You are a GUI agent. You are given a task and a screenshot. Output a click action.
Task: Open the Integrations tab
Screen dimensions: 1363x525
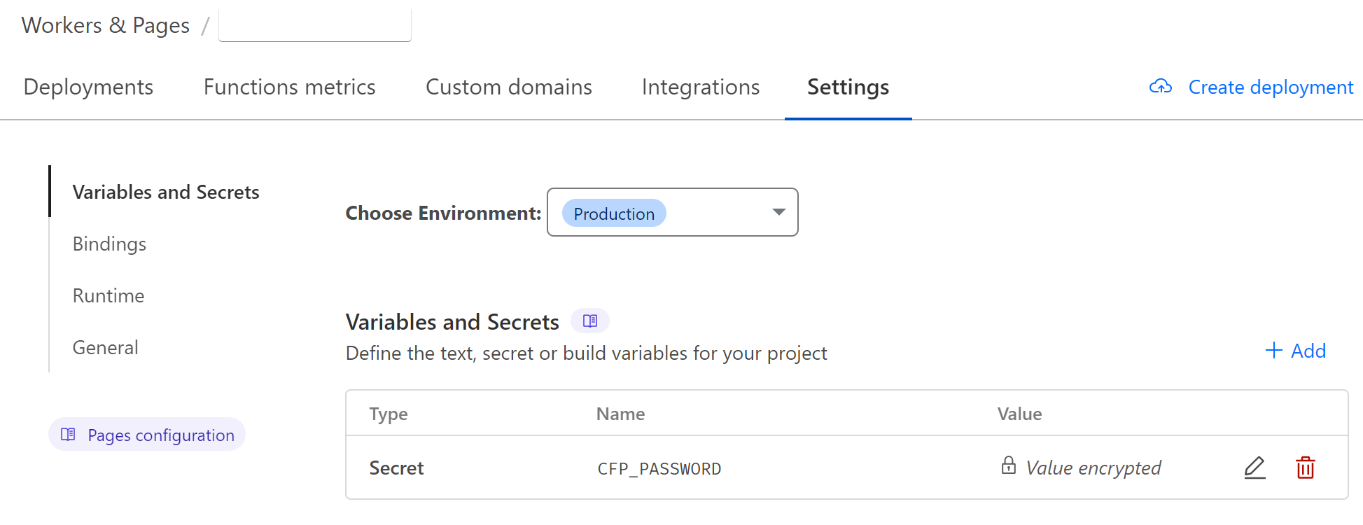tap(701, 87)
